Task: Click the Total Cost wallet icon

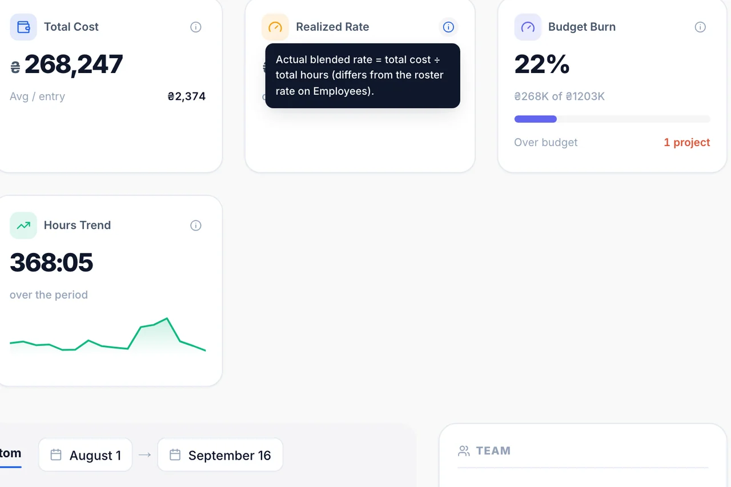Action: 23,27
